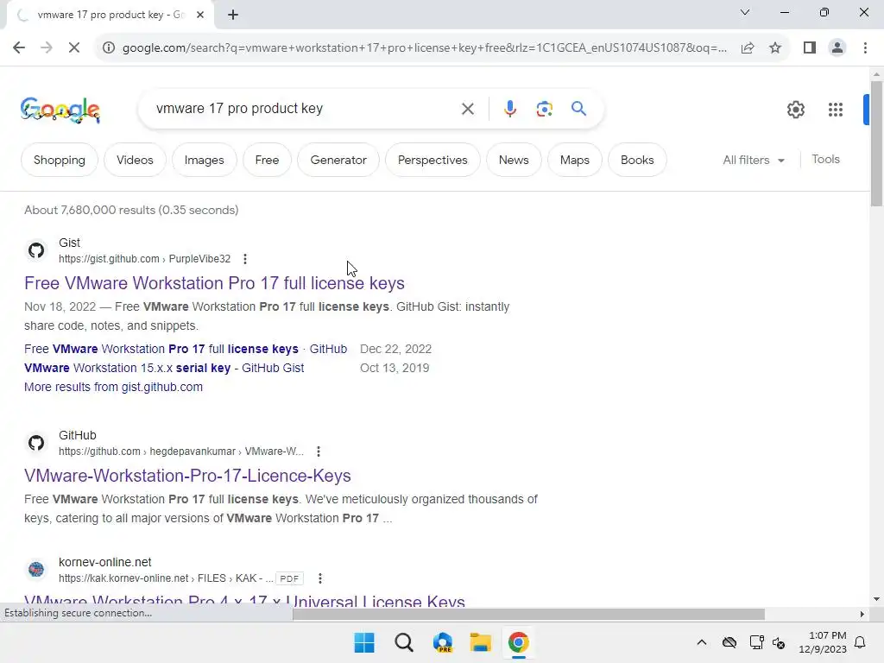Image resolution: width=884 pixels, height=663 pixels.
Task: Share this page icon in address bar
Action: point(748,48)
